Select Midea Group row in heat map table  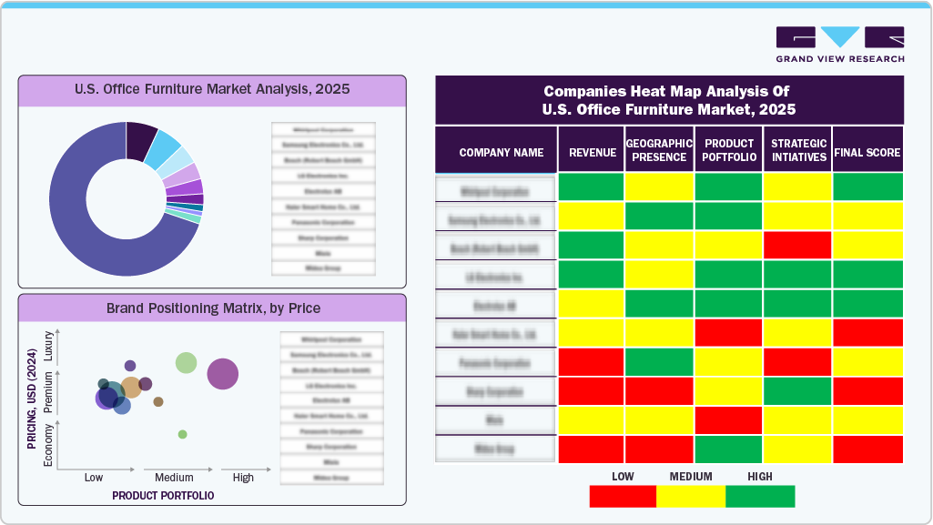(x=495, y=449)
